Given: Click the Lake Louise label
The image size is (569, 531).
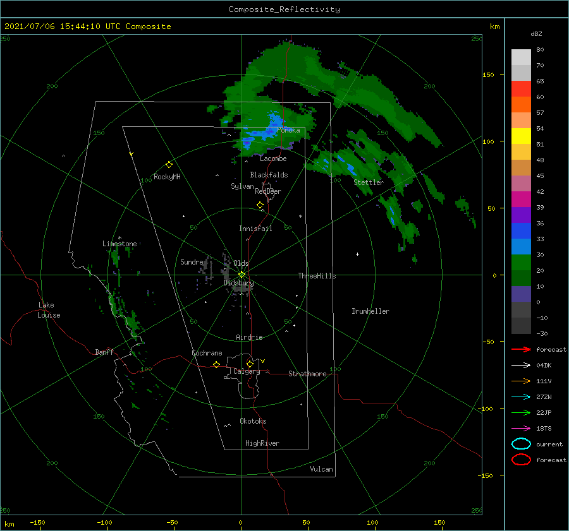Looking at the screenshot, I should point(49,310).
